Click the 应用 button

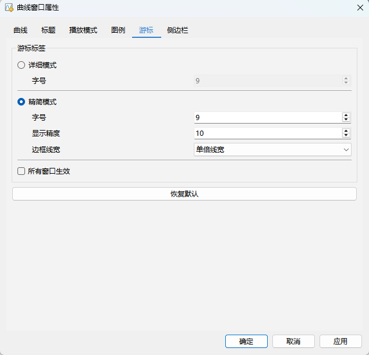[x=340, y=342]
